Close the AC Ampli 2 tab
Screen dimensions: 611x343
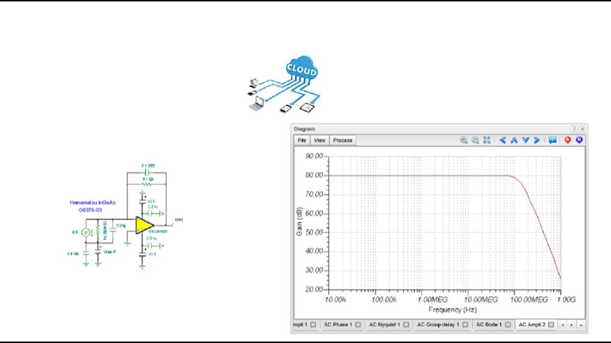pyautogui.click(x=551, y=325)
